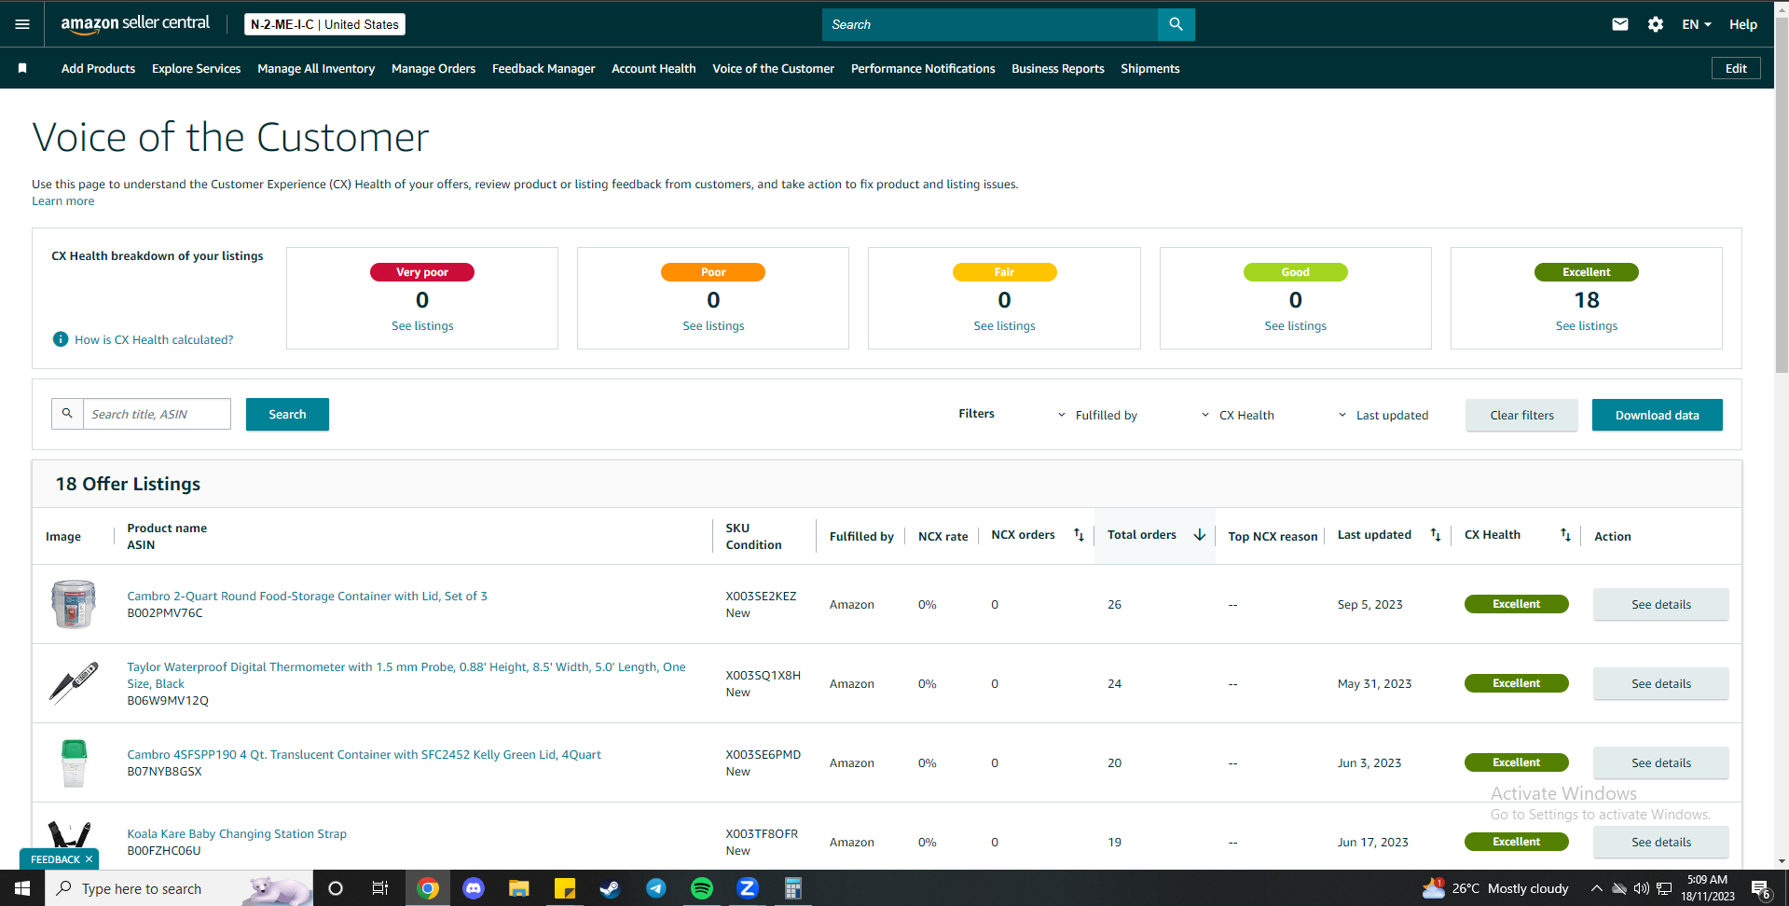Go to Manage Orders
The image size is (1789, 906).
click(x=433, y=68)
